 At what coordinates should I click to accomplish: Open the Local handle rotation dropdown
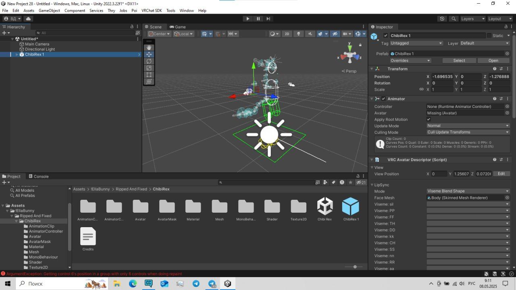pos(184,34)
